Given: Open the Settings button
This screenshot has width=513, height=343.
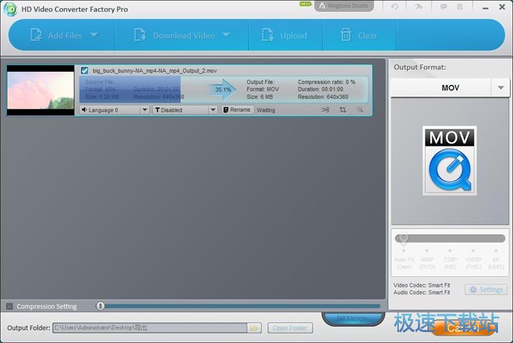Looking at the screenshot, I should [x=486, y=290].
